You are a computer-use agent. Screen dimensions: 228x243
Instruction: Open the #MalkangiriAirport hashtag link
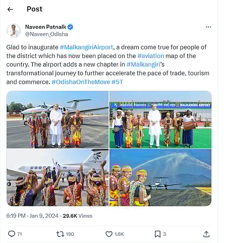(x=86, y=47)
